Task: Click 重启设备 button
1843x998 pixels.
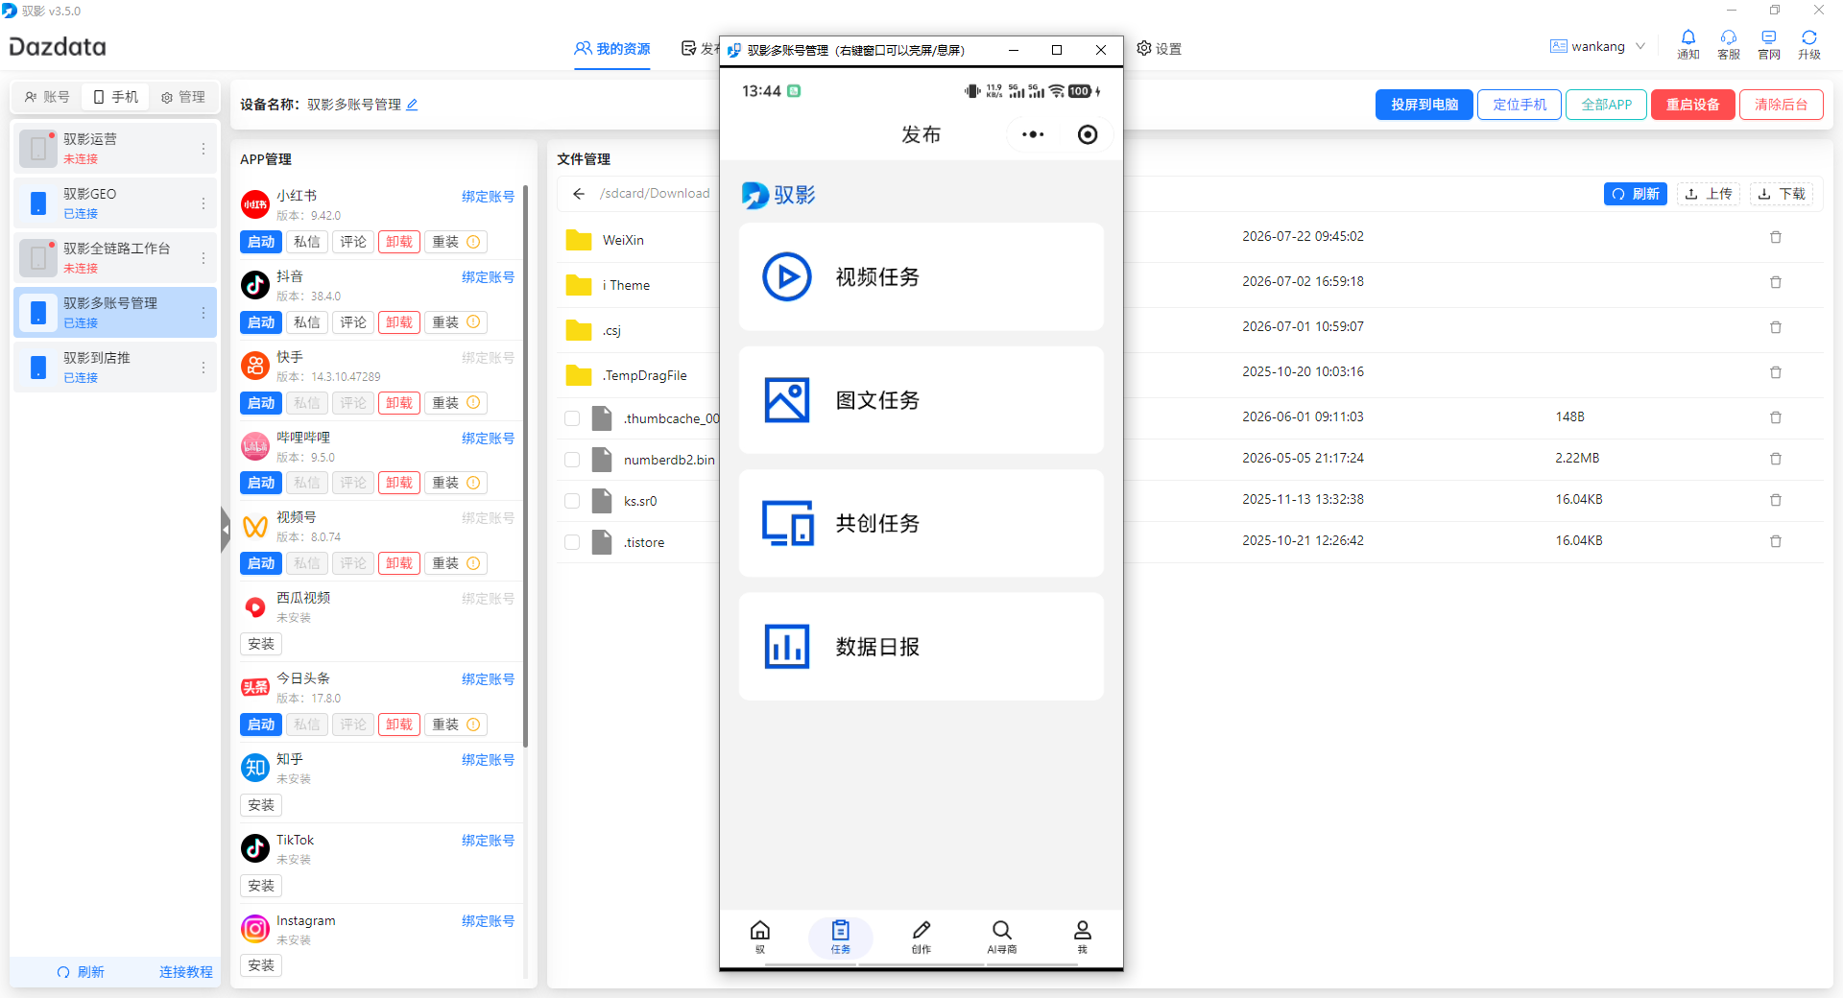Action: click(1693, 105)
